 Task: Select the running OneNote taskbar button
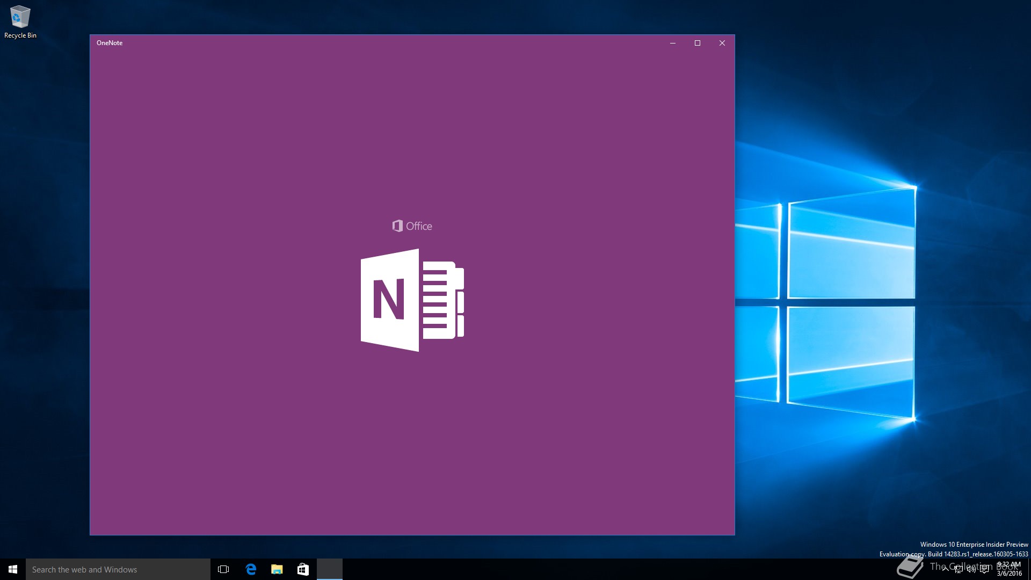330,569
